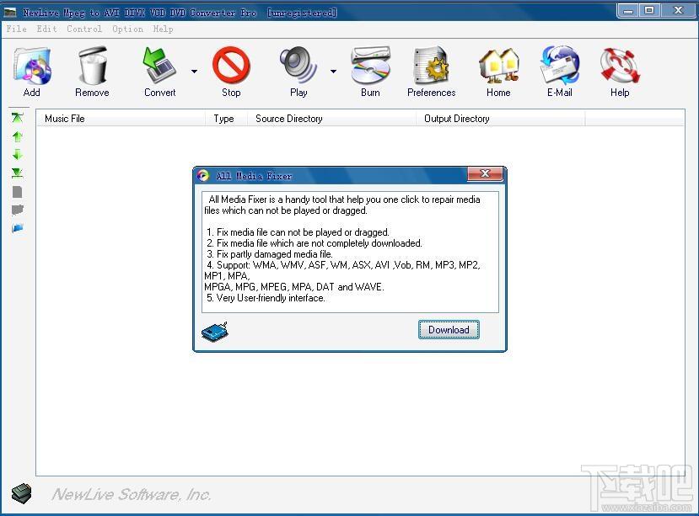The width and height of the screenshot is (699, 516).
Task: Click the Play speaker icon
Action: tap(298, 66)
